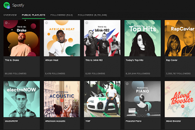
Task: Open This Is: blink-182 playlist cover
Action: tap(102, 38)
